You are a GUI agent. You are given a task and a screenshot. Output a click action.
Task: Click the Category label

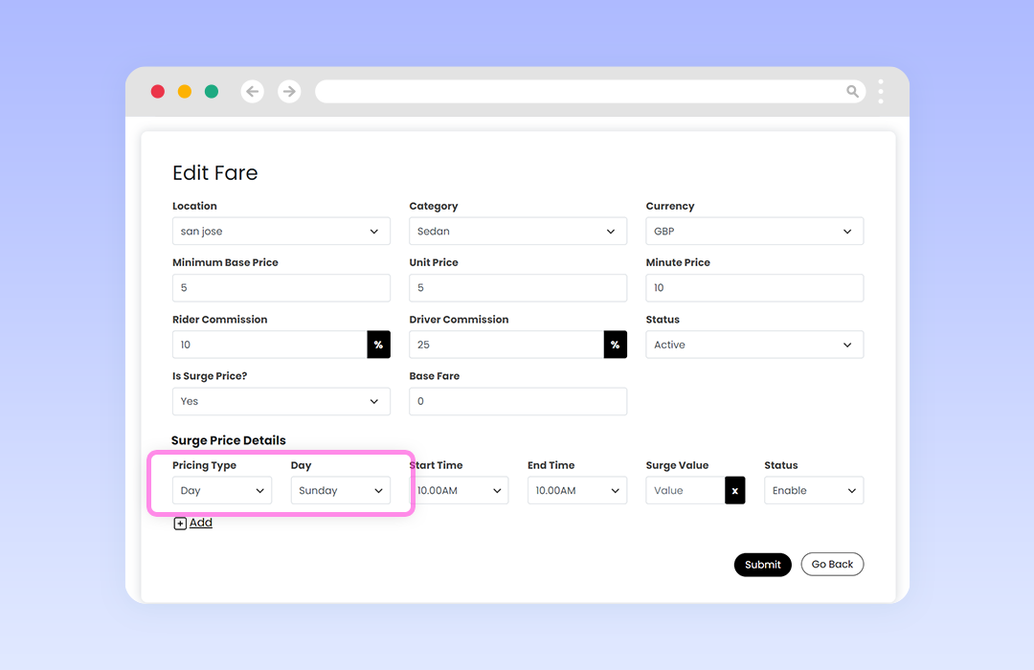coord(434,207)
